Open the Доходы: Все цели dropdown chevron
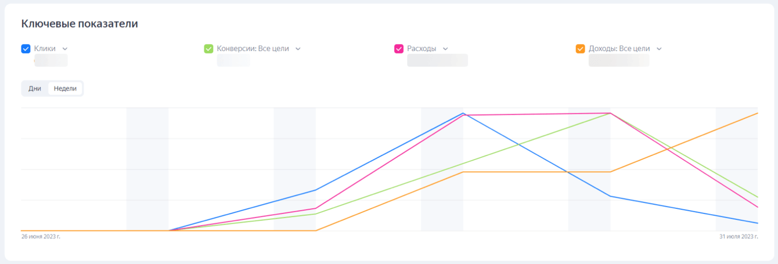The width and height of the screenshot is (778, 264). 659,49
